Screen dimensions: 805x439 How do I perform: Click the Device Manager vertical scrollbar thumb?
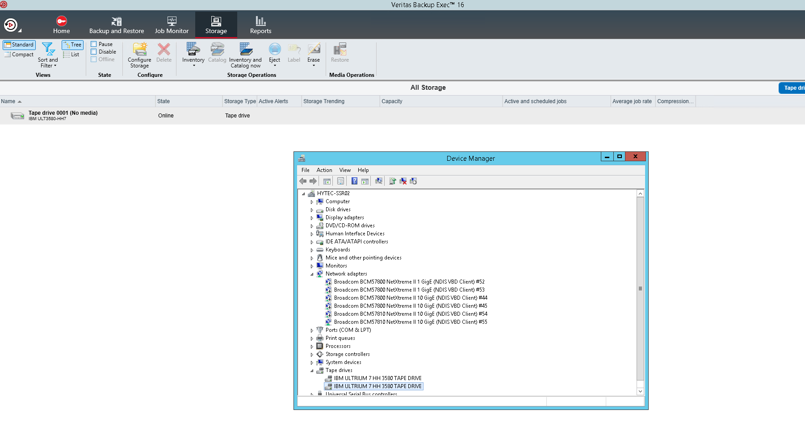(x=640, y=288)
